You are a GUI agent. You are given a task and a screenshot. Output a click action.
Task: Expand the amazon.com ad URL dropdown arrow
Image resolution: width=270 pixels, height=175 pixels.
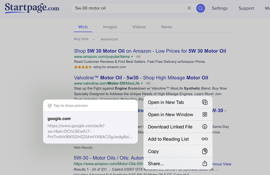[132, 57]
